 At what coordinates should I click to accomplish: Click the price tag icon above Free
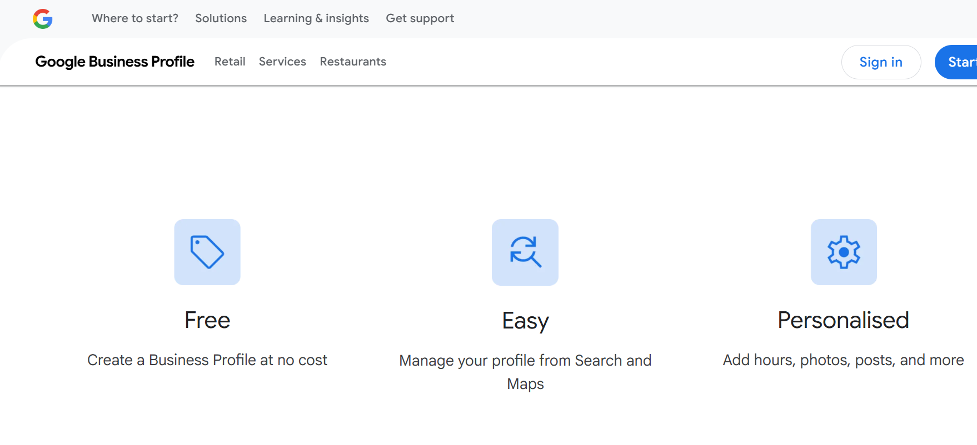click(207, 252)
